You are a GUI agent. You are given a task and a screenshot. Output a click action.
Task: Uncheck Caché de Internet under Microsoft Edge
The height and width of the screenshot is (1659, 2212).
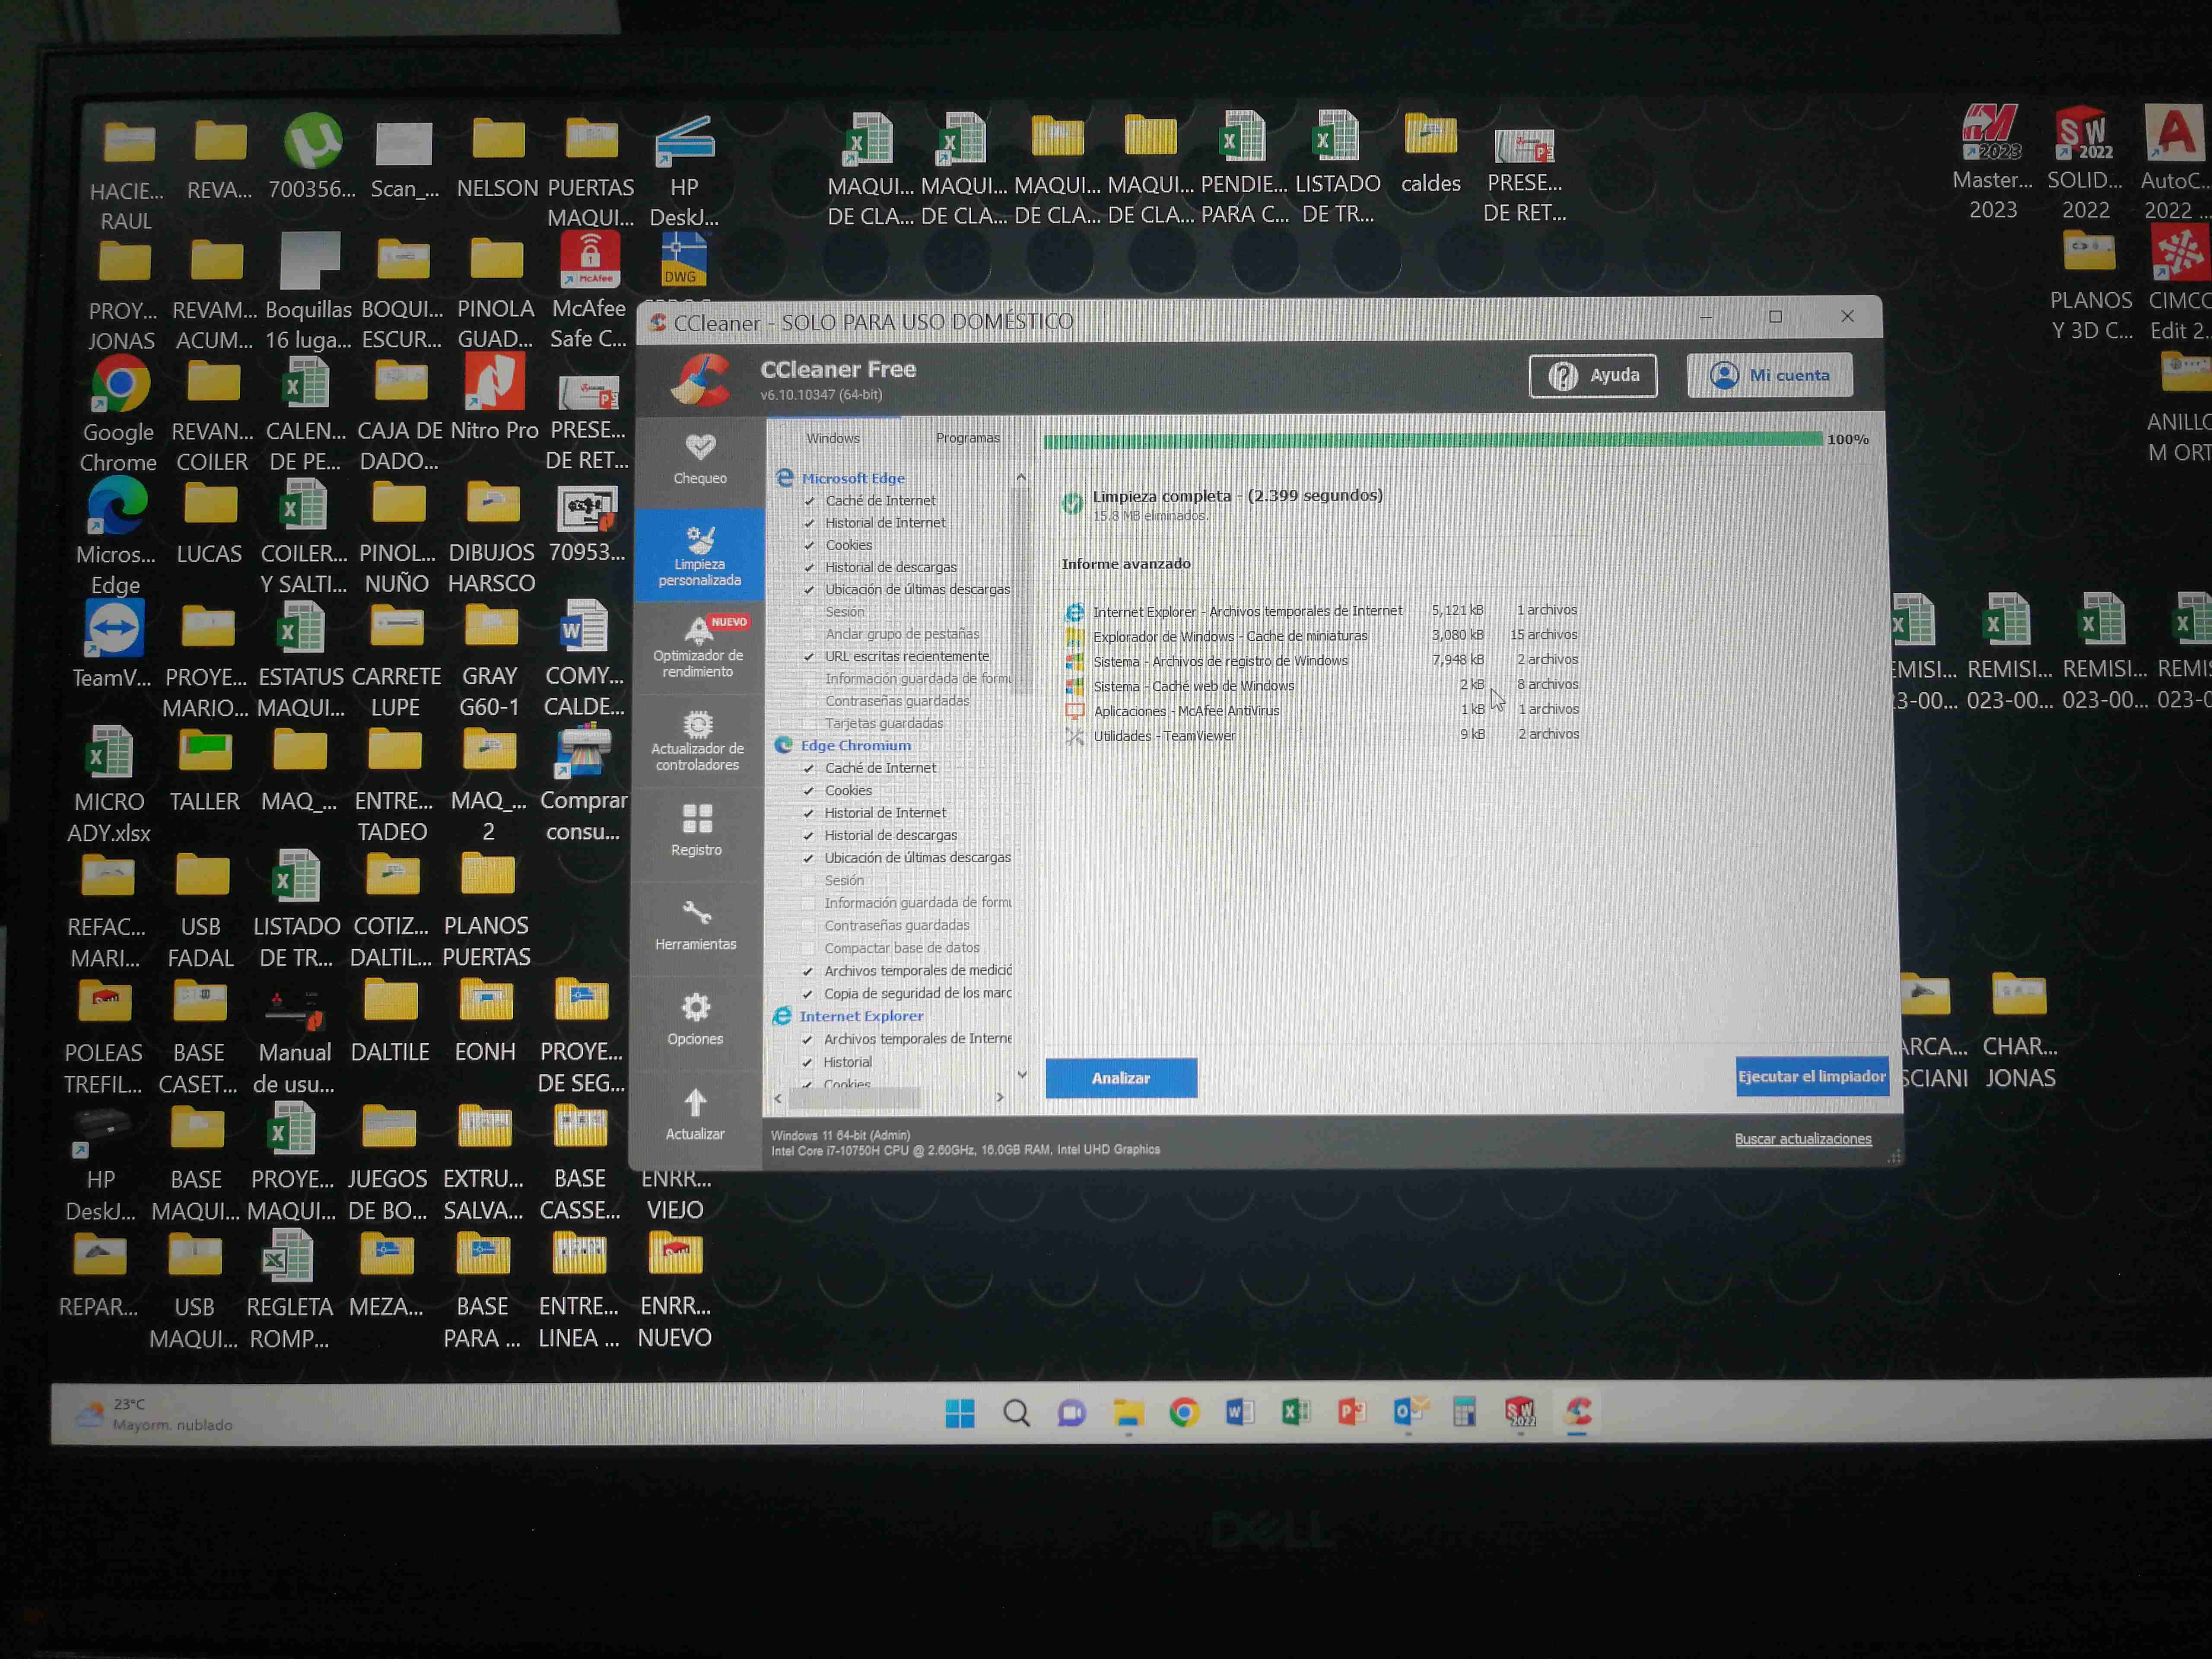click(810, 501)
